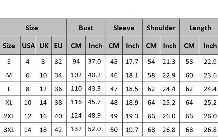Viewport: 218px width, 137px height.
Task: Click bust inch value 52.0
Action: (x=95, y=129)
